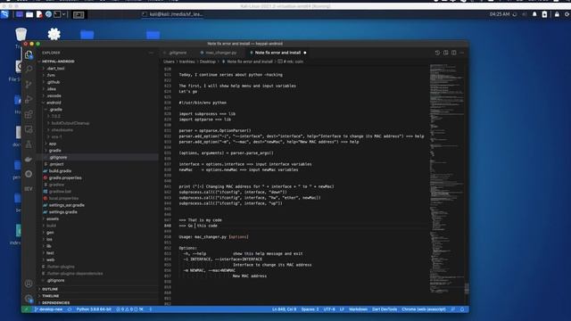Expand the DEPENDENCIES section
The width and height of the screenshot is (571, 321).
tap(55, 303)
